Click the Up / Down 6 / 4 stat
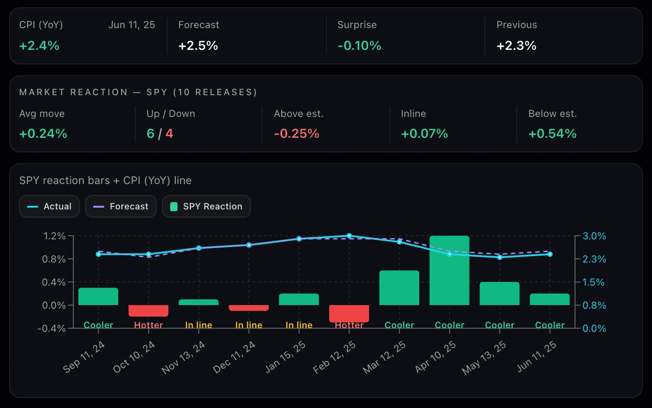The height and width of the screenshot is (408, 652). [x=160, y=133]
